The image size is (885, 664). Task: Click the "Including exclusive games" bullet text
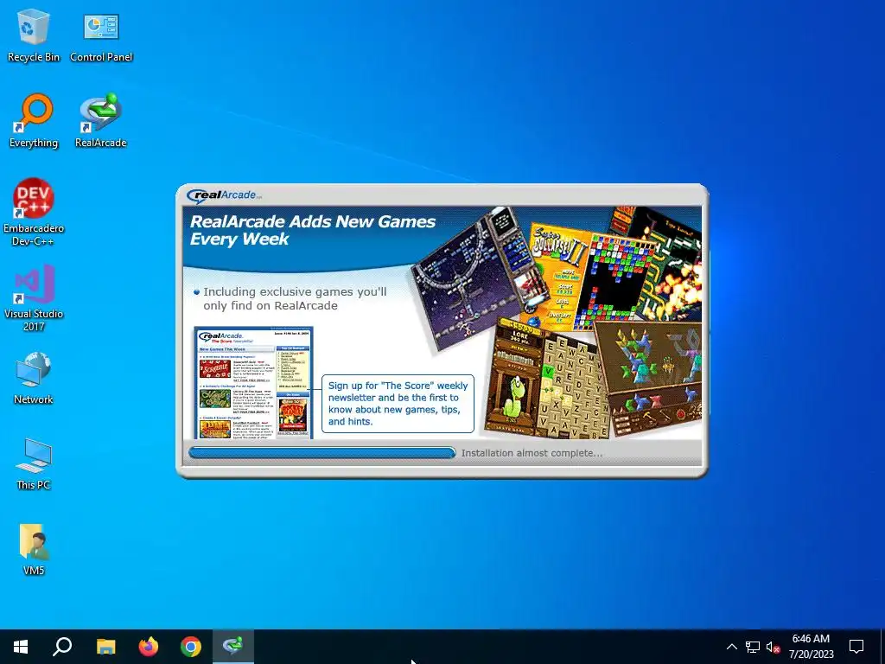(x=295, y=298)
